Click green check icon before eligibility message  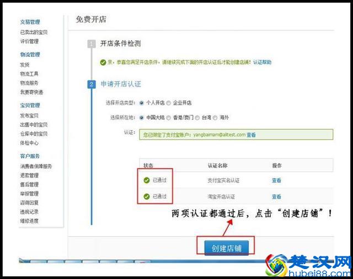tap(103, 62)
